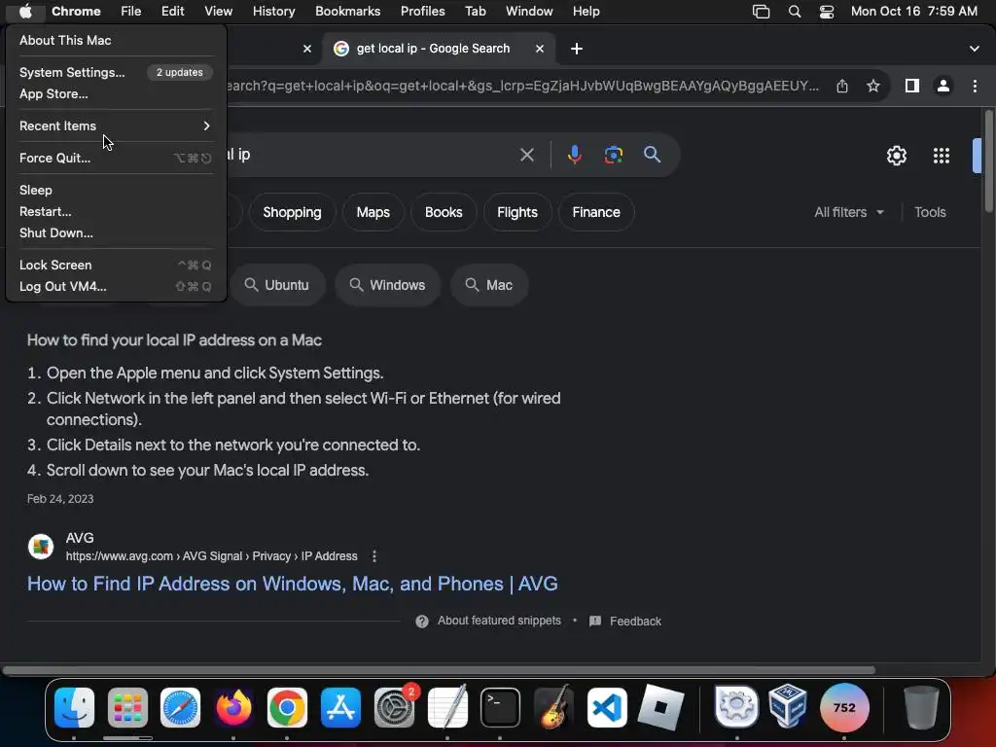Choose Shut Down menu item
The height and width of the screenshot is (747, 996).
coord(116,233)
